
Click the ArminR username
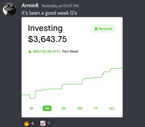pyautogui.click(x=30, y=5)
